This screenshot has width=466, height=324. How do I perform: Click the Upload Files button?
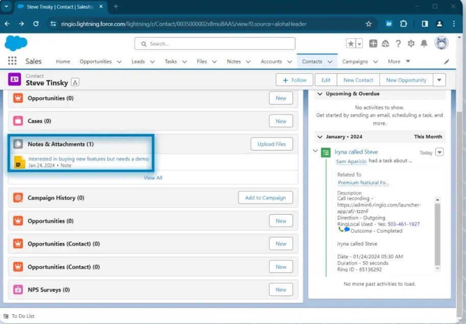272,144
